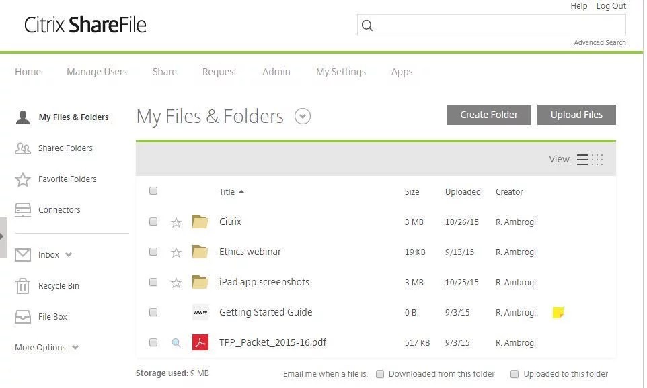Open Shared Folders from the sidebar
Image resolution: width=647 pixels, height=388 pixels.
[x=65, y=148]
